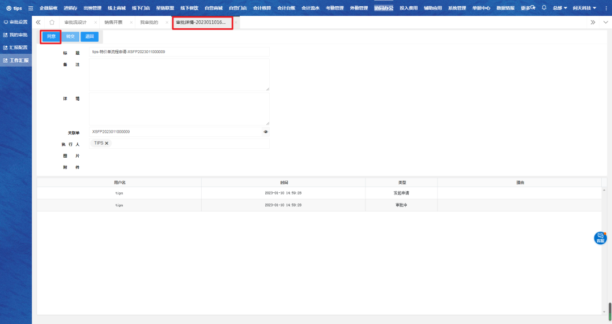This screenshot has height=324, width=612.
Task: Open the 系统管理 top menu
Action: (x=457, y=8)
